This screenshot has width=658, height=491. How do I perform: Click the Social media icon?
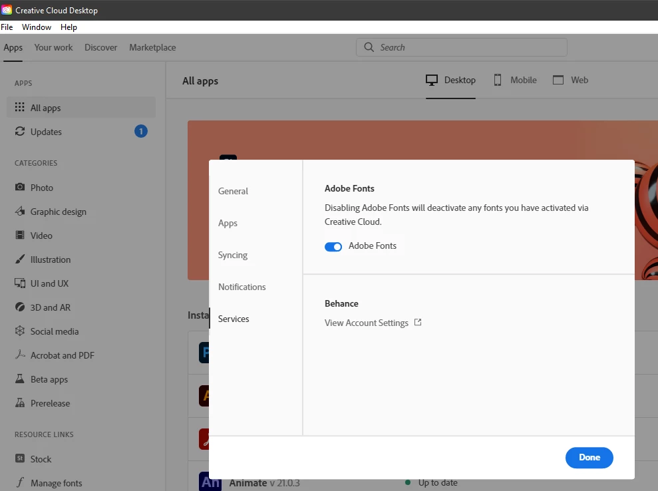pos(20,331)
